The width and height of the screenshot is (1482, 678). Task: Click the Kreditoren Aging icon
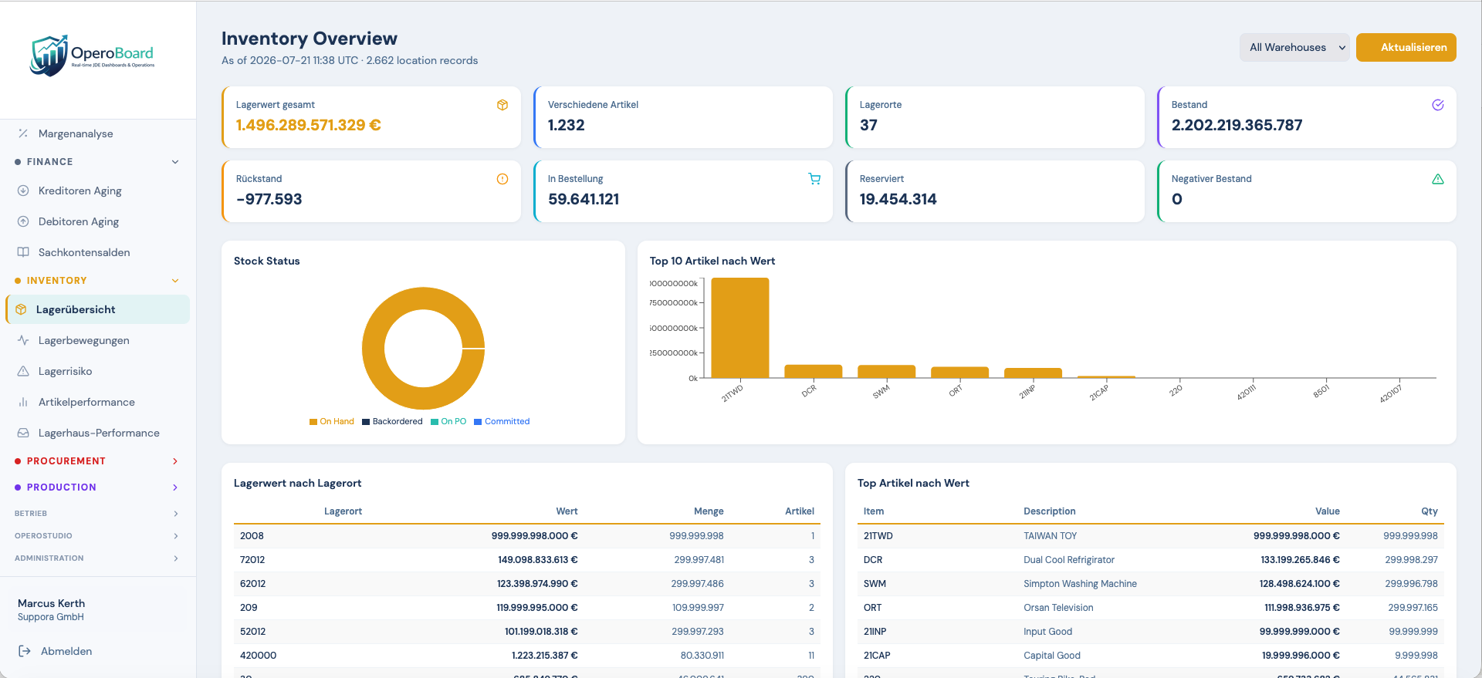pos(23,191)
